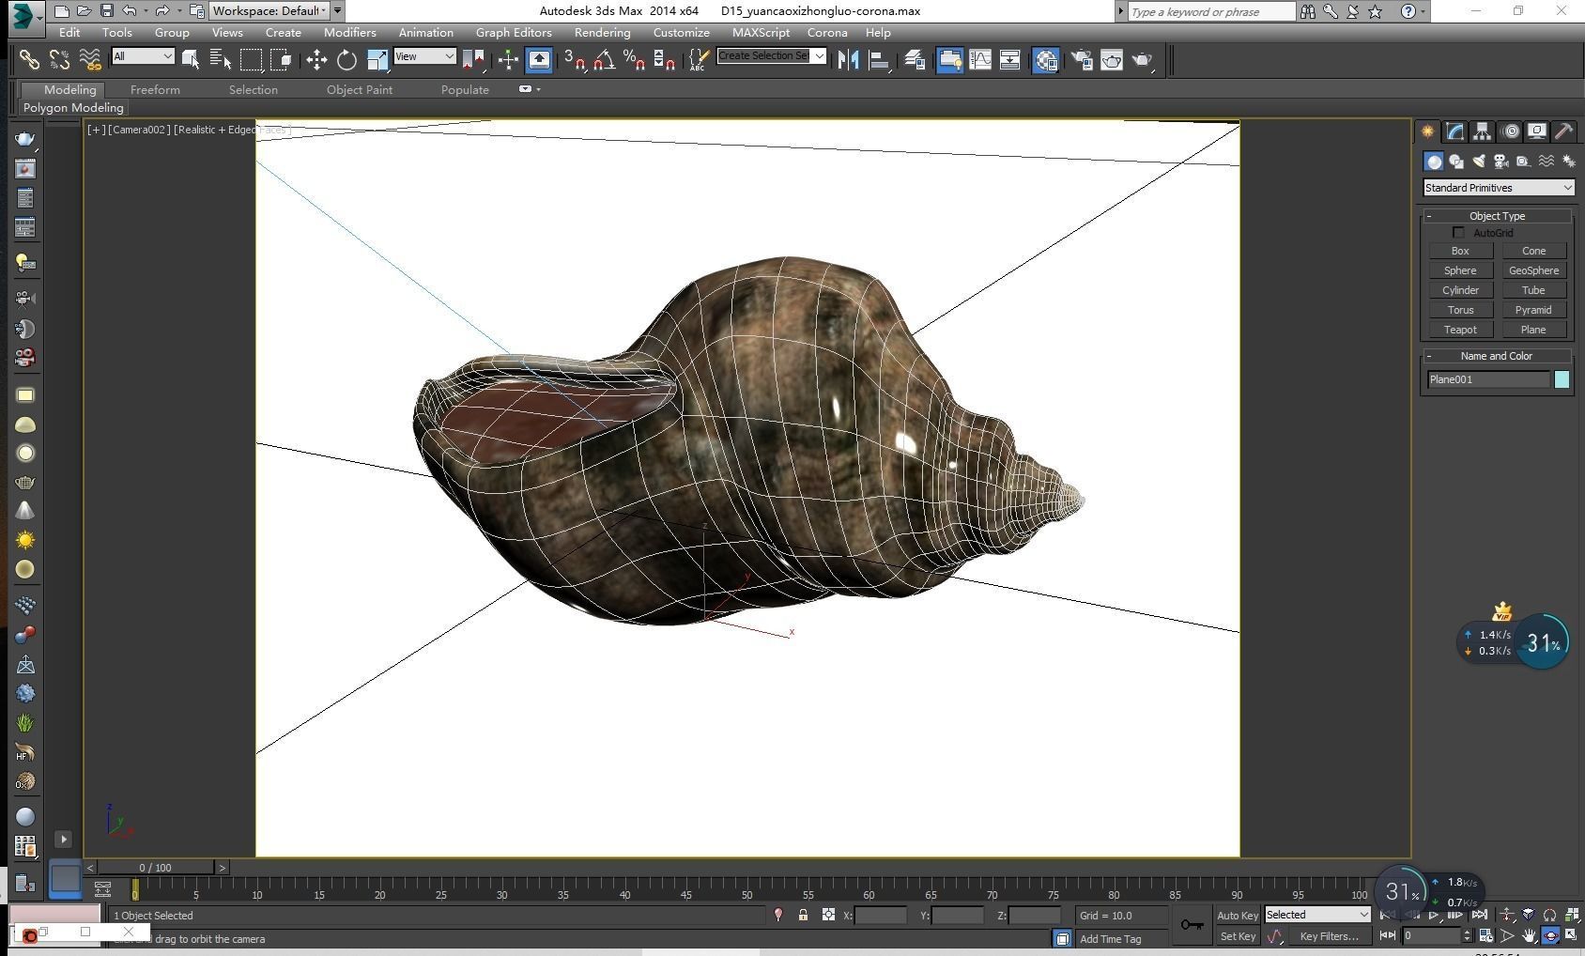Open the Modifiers menu
The width and height of the screenshot is (1585, 956).
click(x=350, y=32)
